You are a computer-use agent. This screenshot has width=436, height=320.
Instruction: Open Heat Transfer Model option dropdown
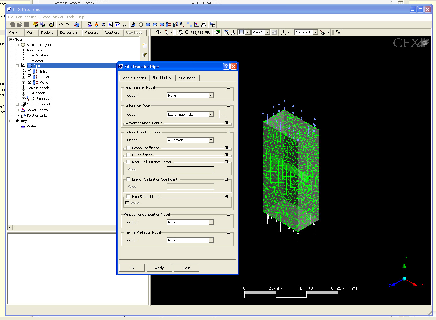pos(190,95)
